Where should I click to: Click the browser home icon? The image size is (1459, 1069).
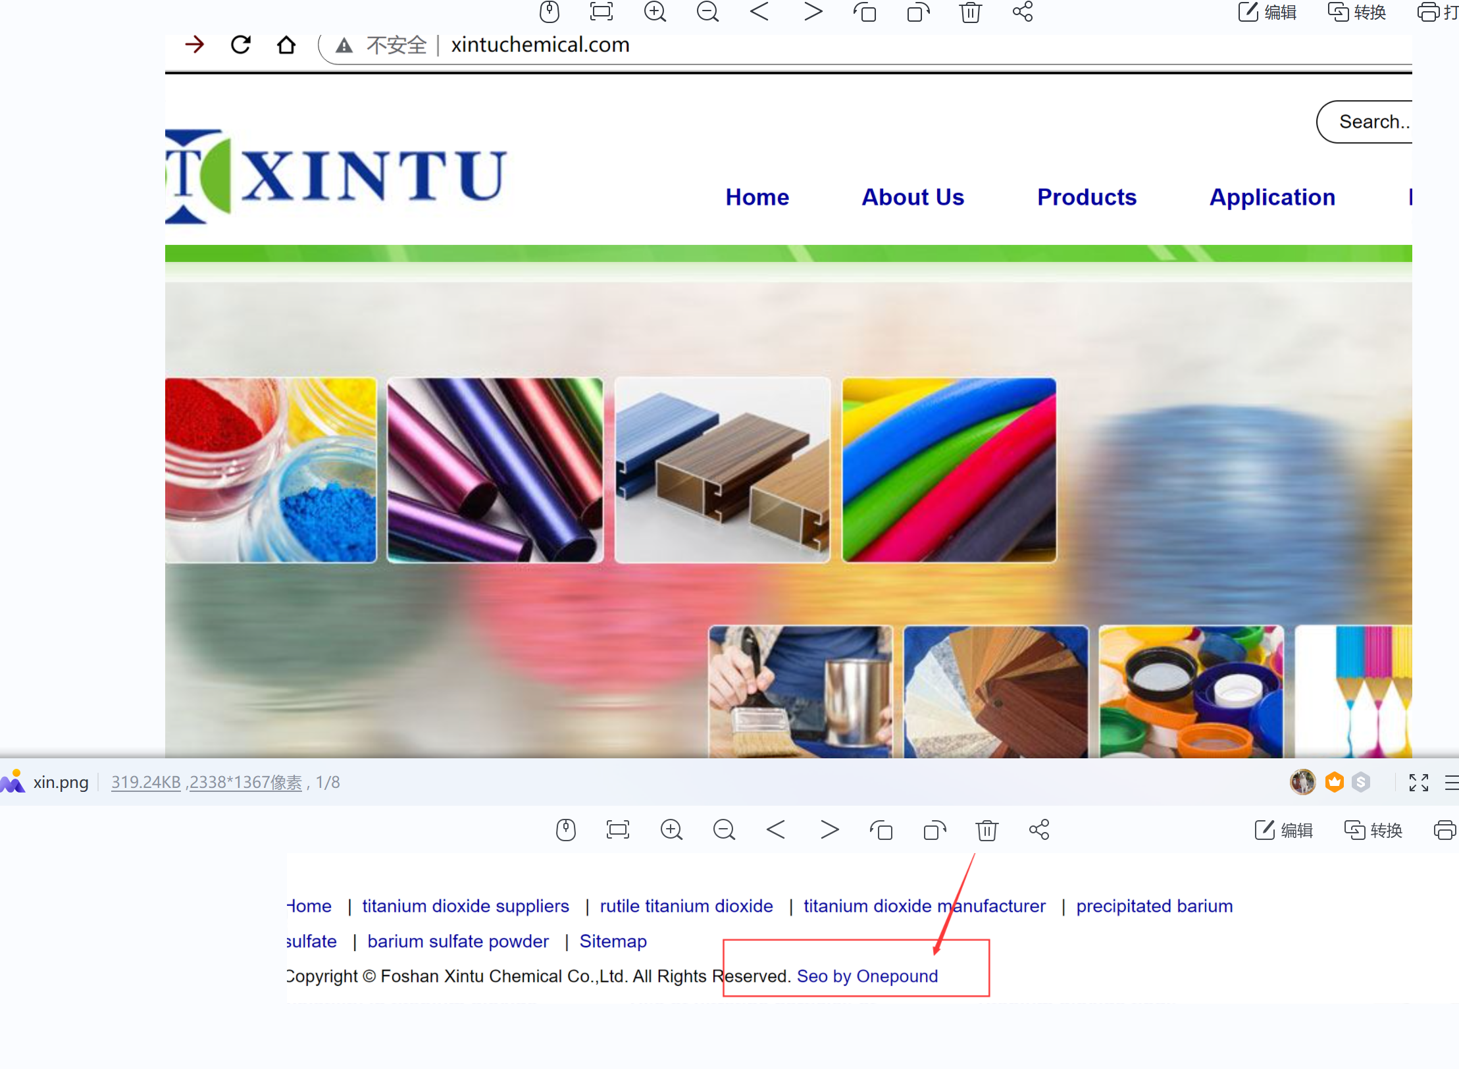(x=286, y=45)
